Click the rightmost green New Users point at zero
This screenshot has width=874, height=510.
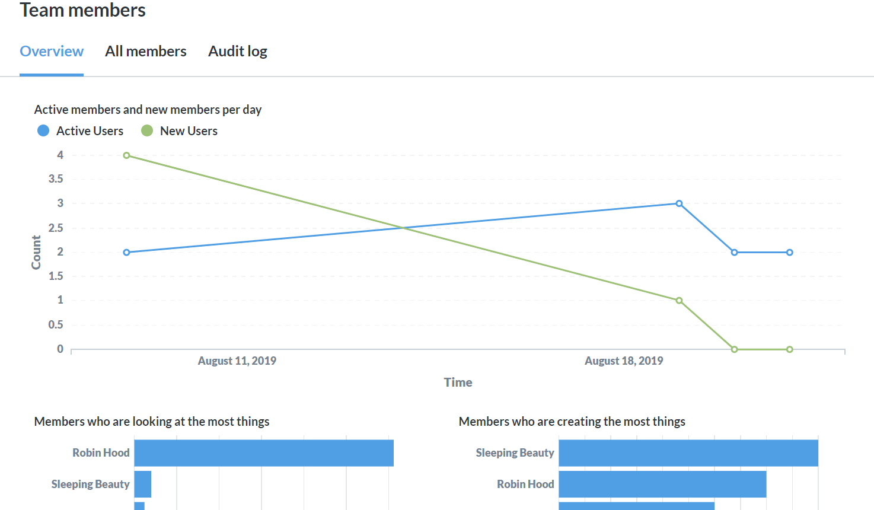coord(789,349)
